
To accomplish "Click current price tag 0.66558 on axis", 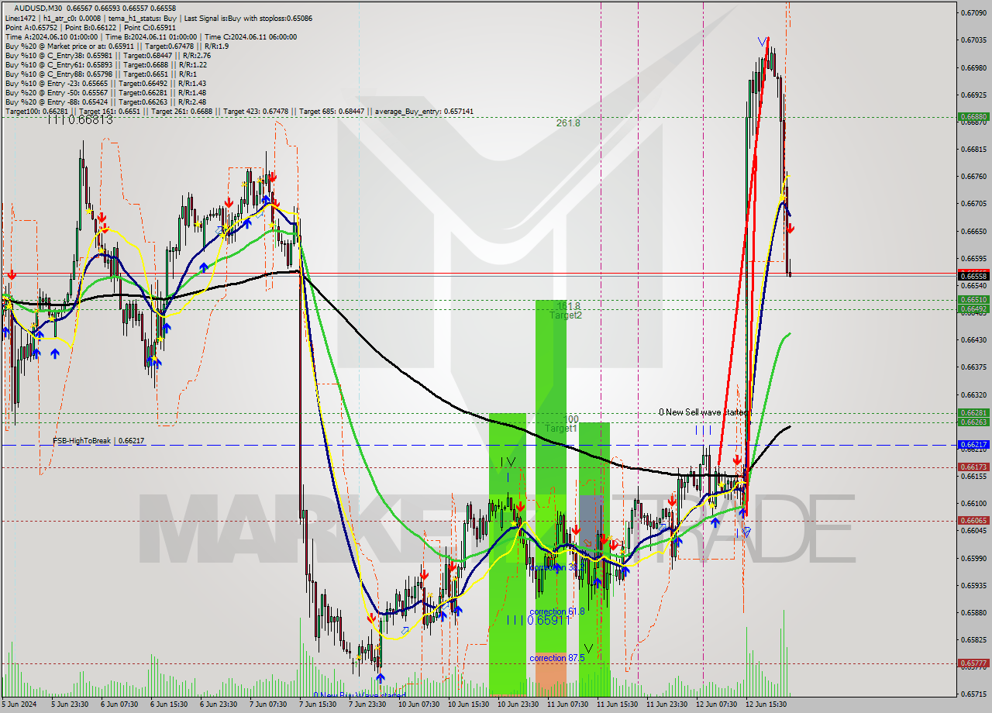I will (973, 276).
